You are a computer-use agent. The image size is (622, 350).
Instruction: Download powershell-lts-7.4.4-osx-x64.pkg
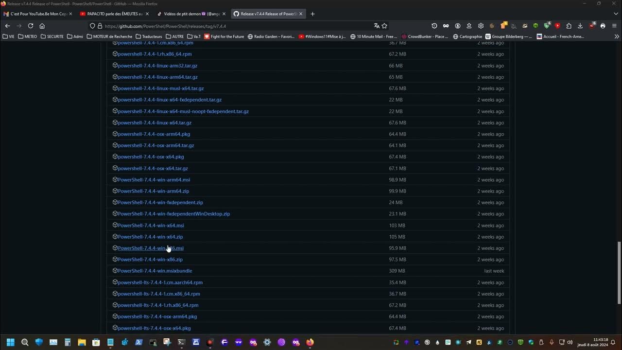(154, 328)
